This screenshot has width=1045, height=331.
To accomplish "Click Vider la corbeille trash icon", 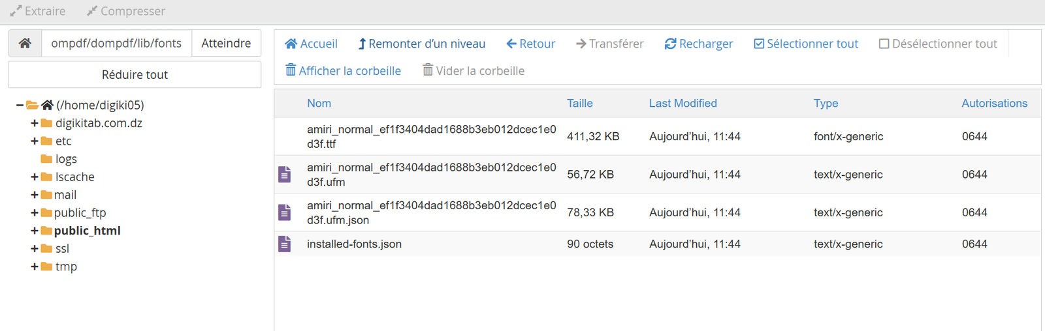I will coord(428,70).
